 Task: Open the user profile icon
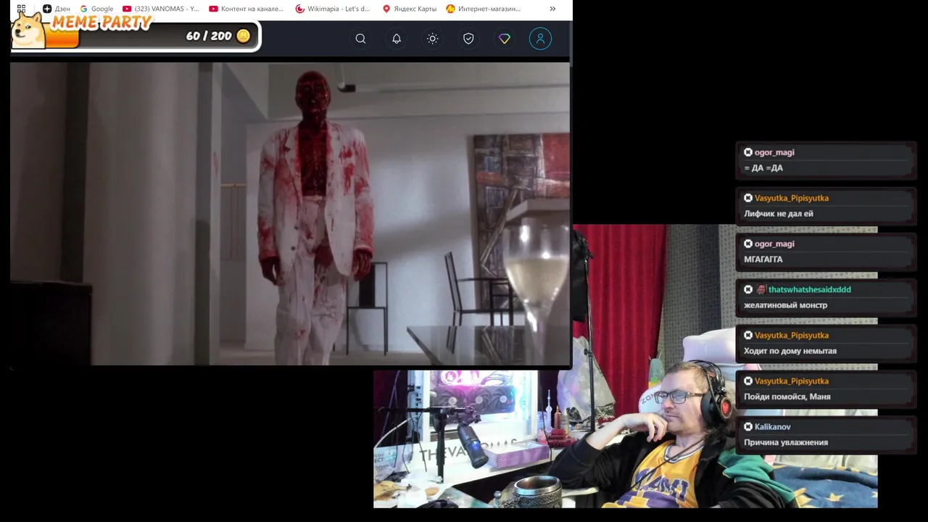(540, 38)
